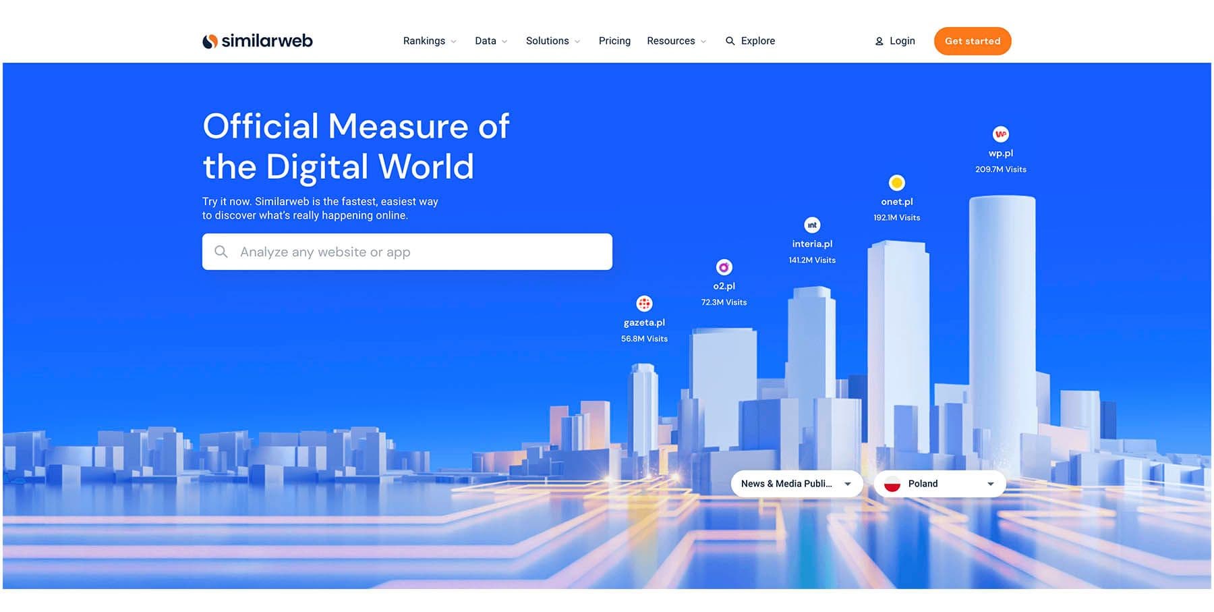The height and width of the screenshot is (612, 1214).
Task: Click the Poland flag icon
Action: 892,484
